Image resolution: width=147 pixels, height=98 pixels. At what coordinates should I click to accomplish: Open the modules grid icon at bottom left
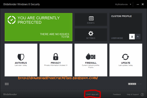(7, 84)
